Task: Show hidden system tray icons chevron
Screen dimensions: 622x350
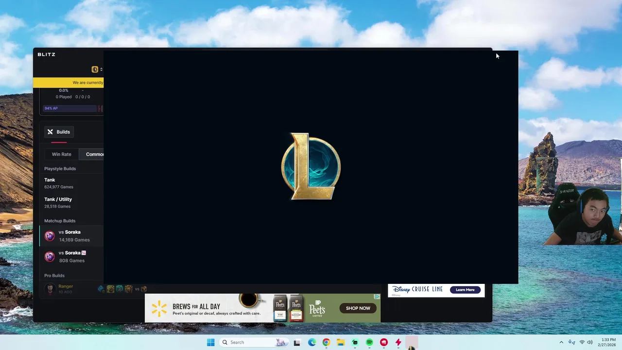Action: tap(561, 342)
